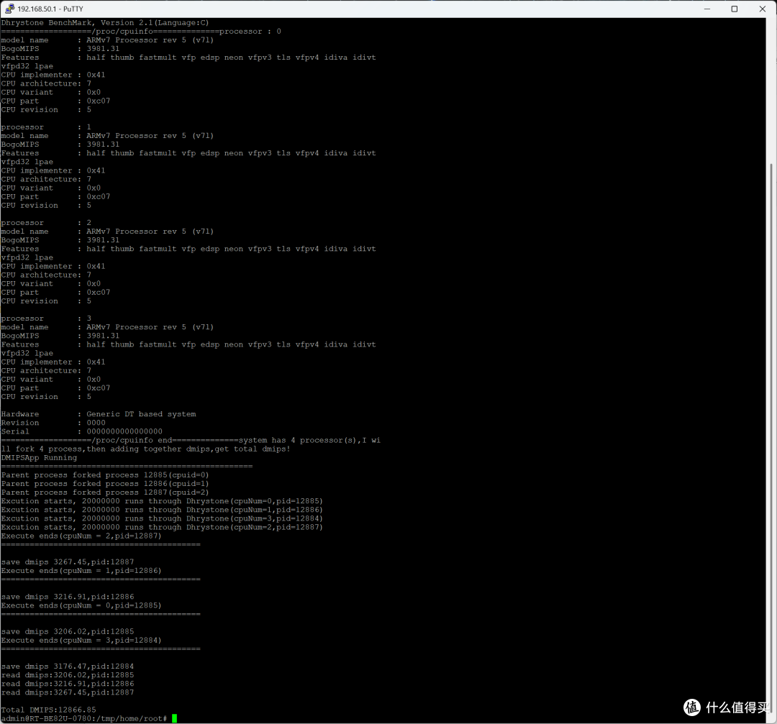The height and width of the screenshot is (724, 777).
Task: Click the 'save dmips 3267.45,pid:12887' line
Action: coord(68,562)
